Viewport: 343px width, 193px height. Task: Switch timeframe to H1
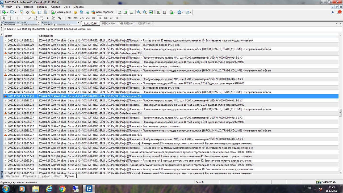click(x=93, y=18)
